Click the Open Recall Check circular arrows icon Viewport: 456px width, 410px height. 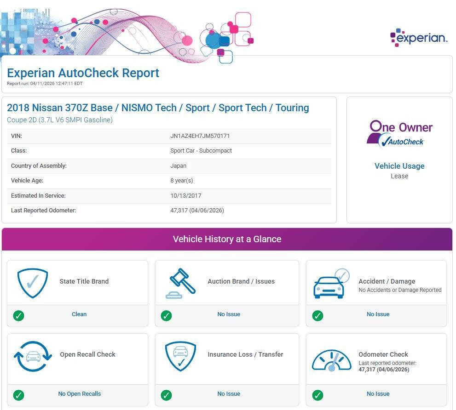click(x=33, y=356)
